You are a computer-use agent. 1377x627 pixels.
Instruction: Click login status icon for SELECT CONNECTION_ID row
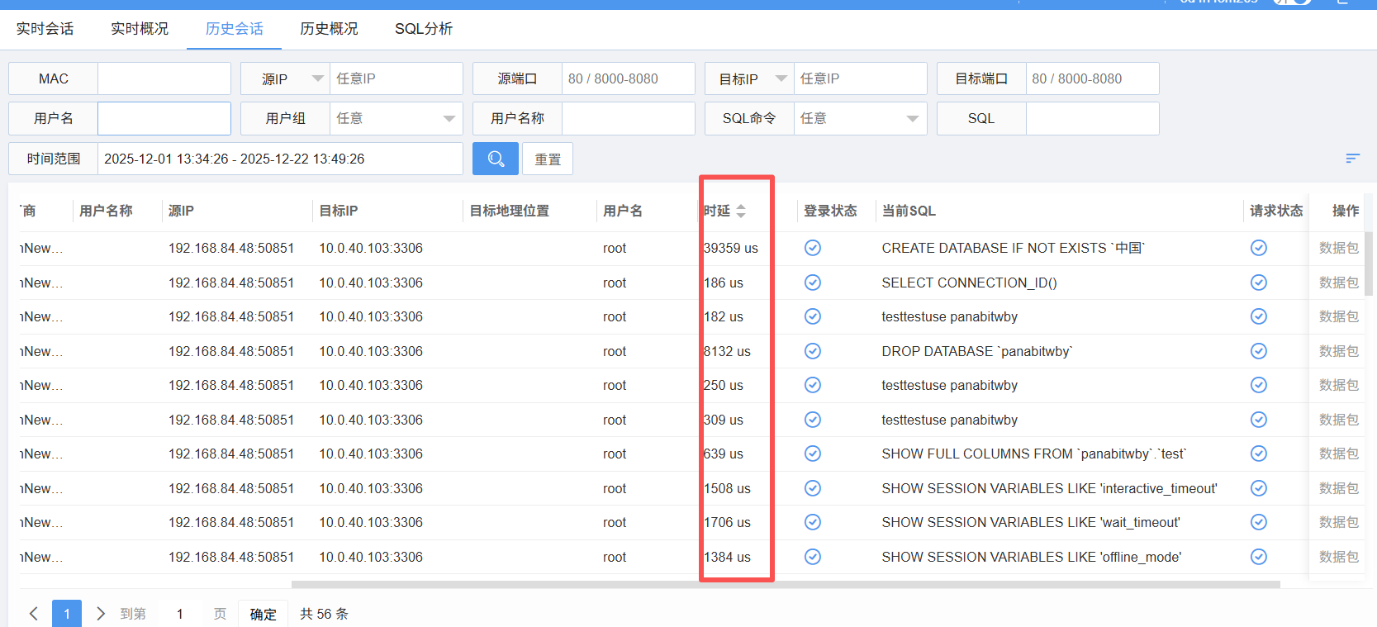click(813, 283)
